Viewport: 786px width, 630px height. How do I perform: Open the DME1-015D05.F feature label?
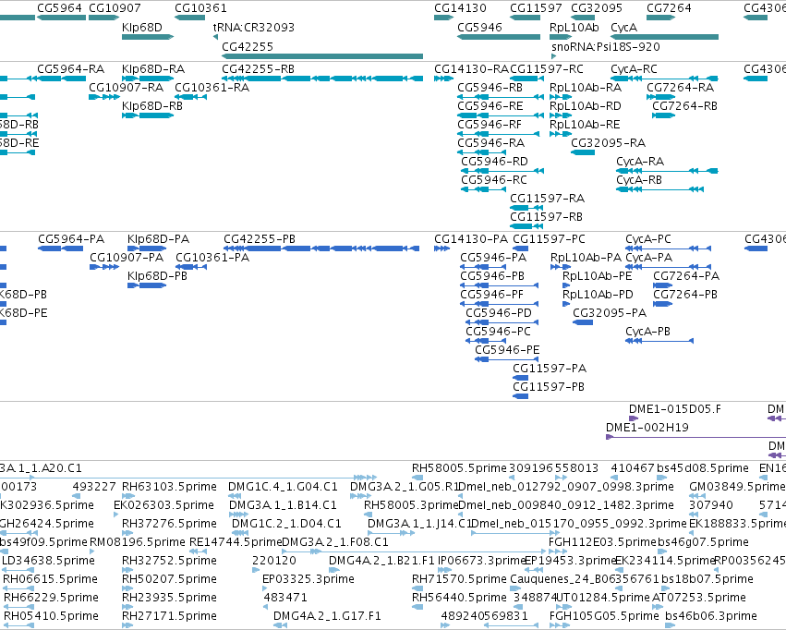675,409
